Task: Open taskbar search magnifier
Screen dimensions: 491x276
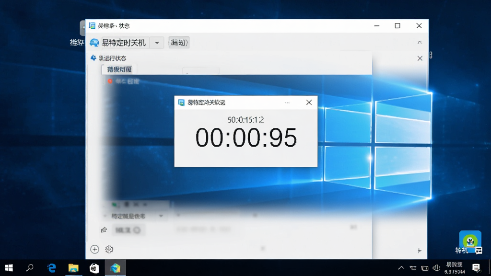Action: click(30, 268)
